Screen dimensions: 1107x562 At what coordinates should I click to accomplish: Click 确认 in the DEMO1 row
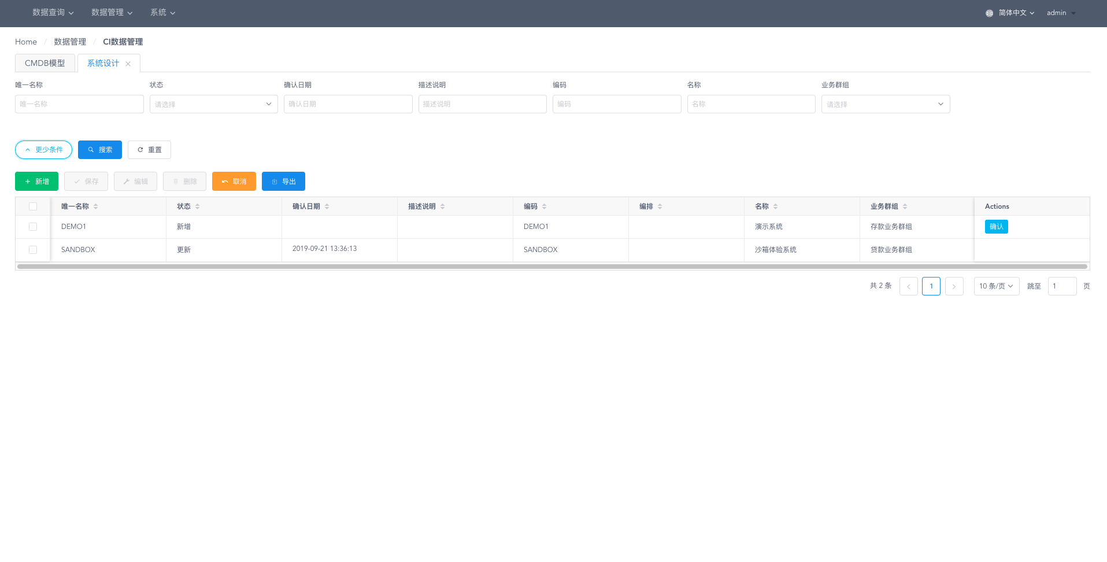pos(997,227)
